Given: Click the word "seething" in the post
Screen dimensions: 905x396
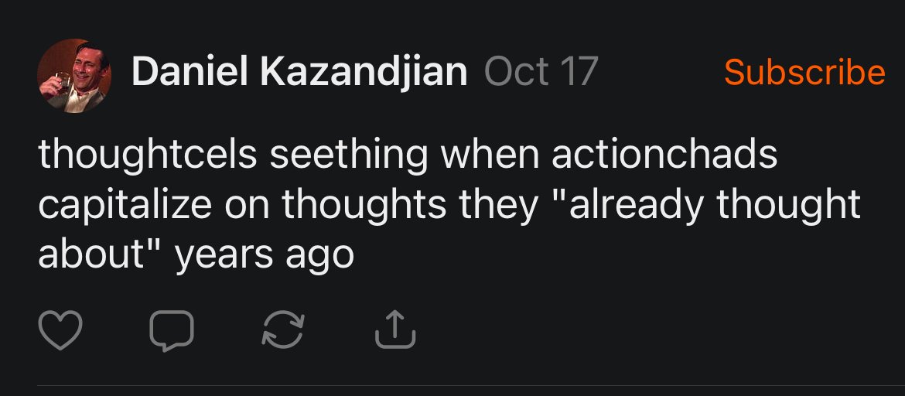Looking at the screenshot, I should tap(349, 154).
